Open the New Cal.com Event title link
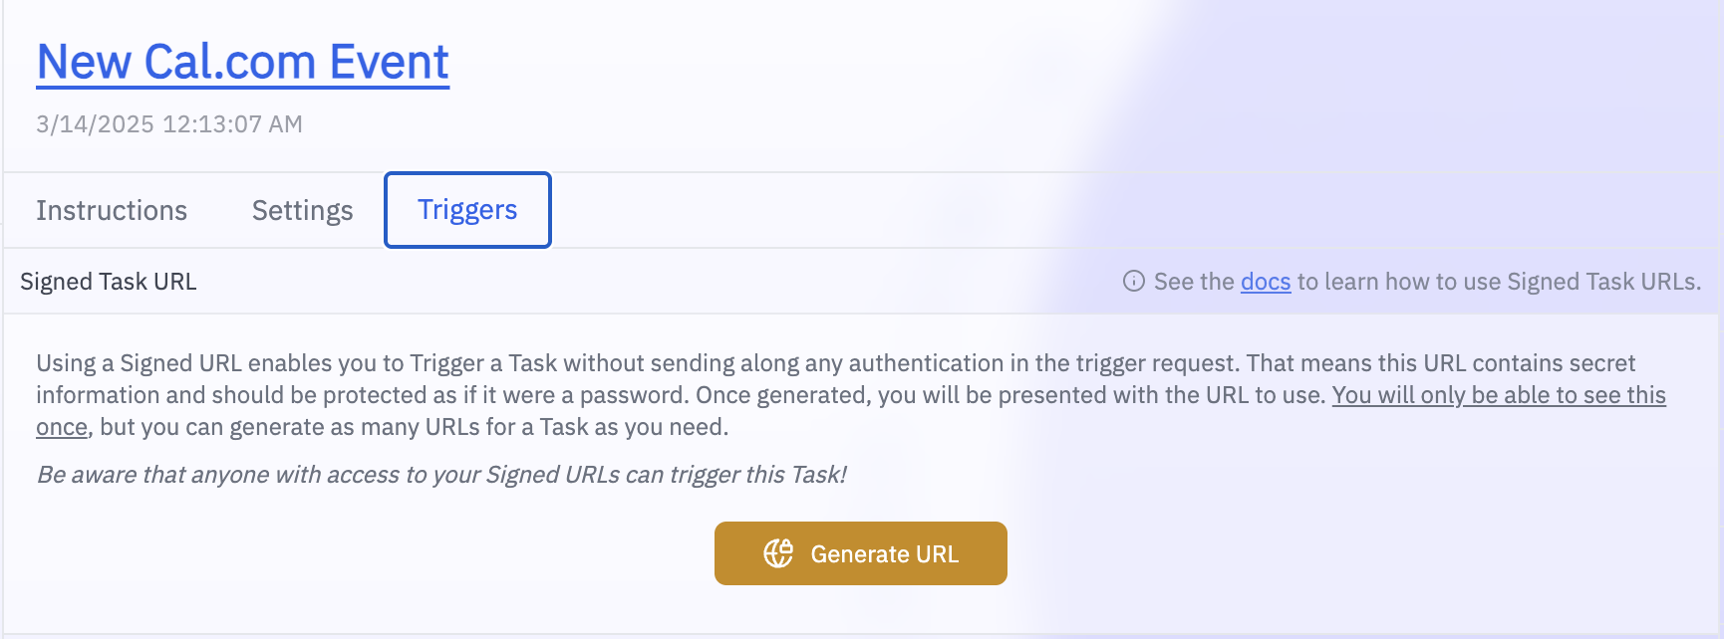1724x639 pixels. [243, 63]
